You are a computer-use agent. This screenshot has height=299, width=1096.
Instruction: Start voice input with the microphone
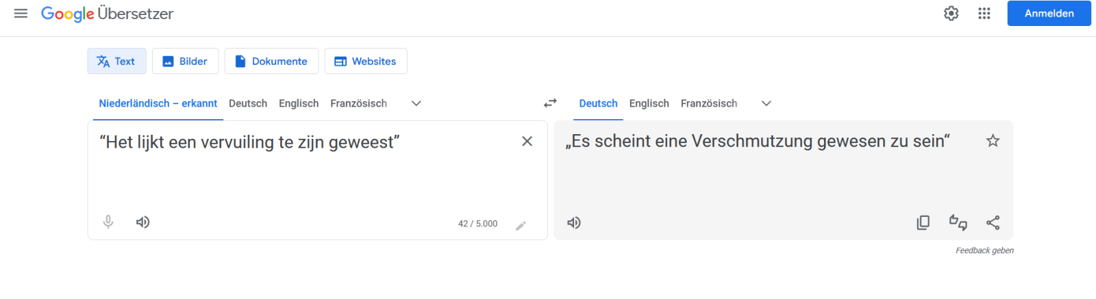click(108, 222)
